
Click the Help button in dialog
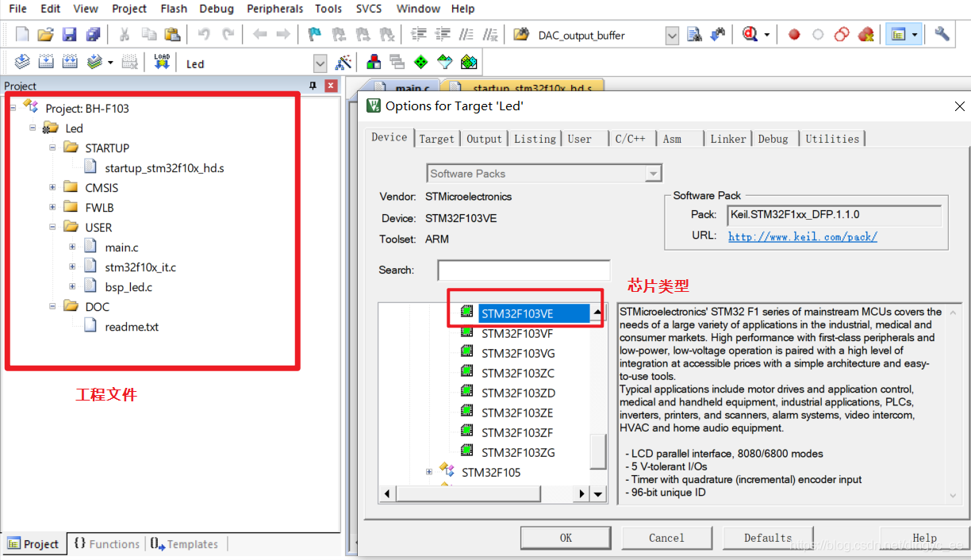point(924,538)
